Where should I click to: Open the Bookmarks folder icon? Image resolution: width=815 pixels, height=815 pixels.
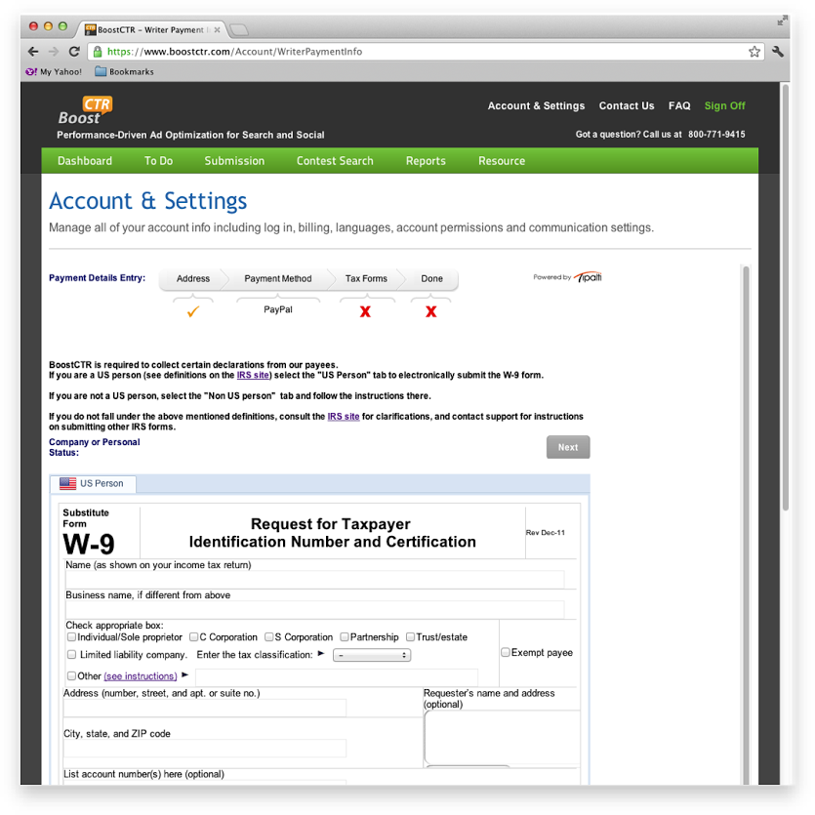tap(101, 71)
